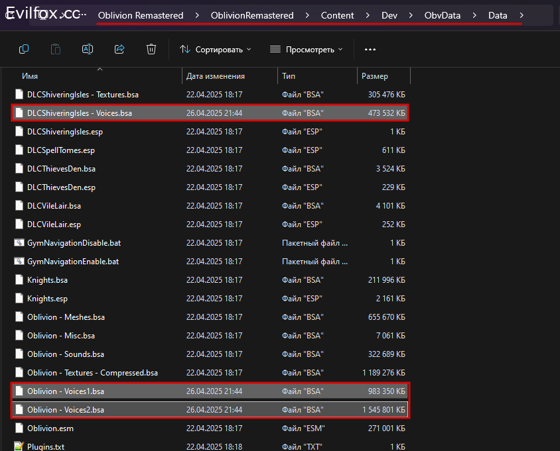Navigate to Oblivion Remastered breadcrumb folder

[141, 15]
